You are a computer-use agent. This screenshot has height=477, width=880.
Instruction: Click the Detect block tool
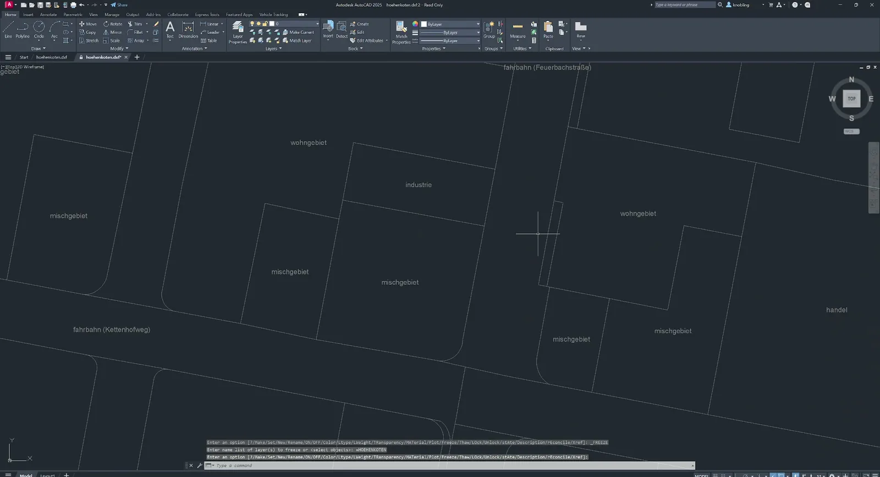[x=342, y=30]
